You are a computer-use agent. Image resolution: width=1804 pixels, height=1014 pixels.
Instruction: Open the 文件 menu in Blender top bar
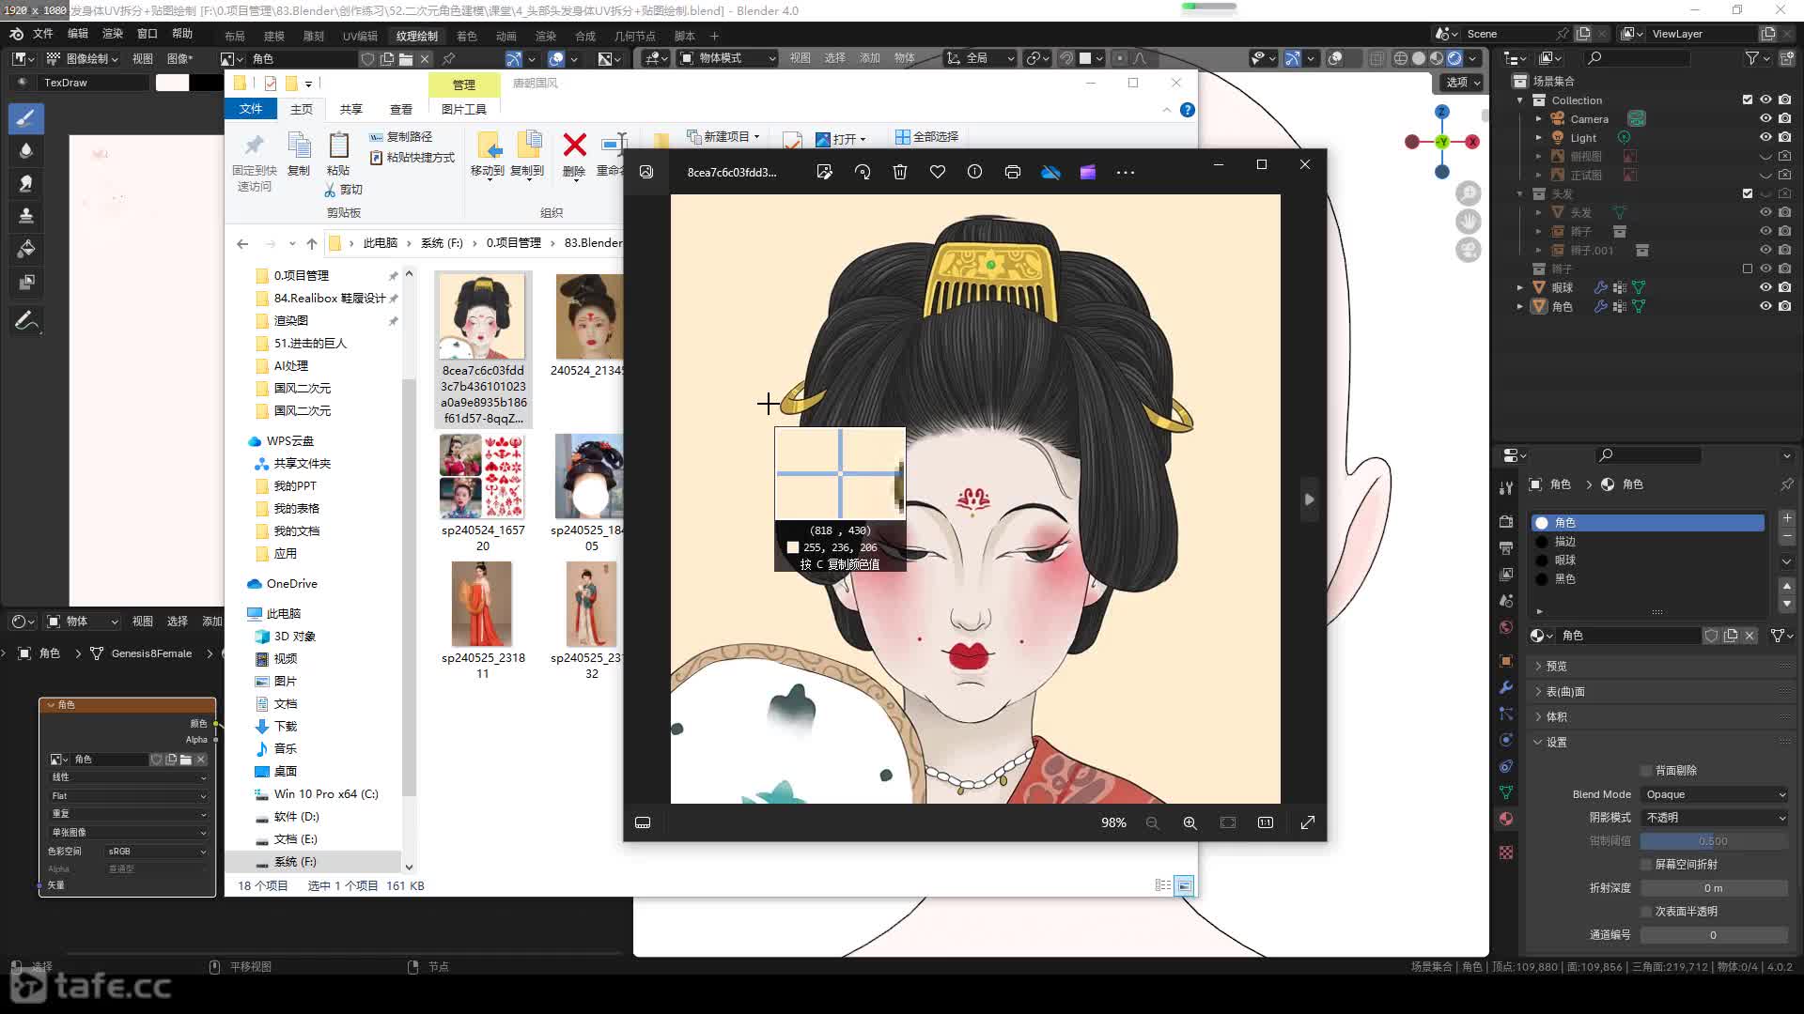[43, 34]
